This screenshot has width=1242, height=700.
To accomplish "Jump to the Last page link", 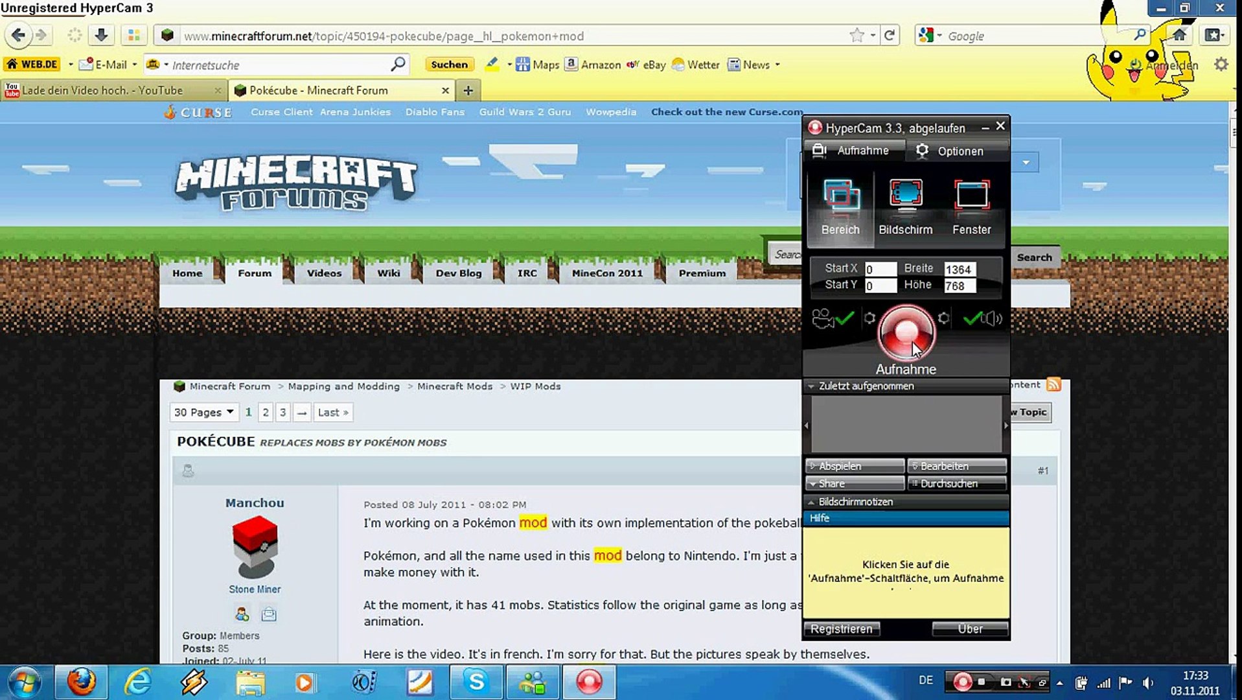I will [333, 412].
